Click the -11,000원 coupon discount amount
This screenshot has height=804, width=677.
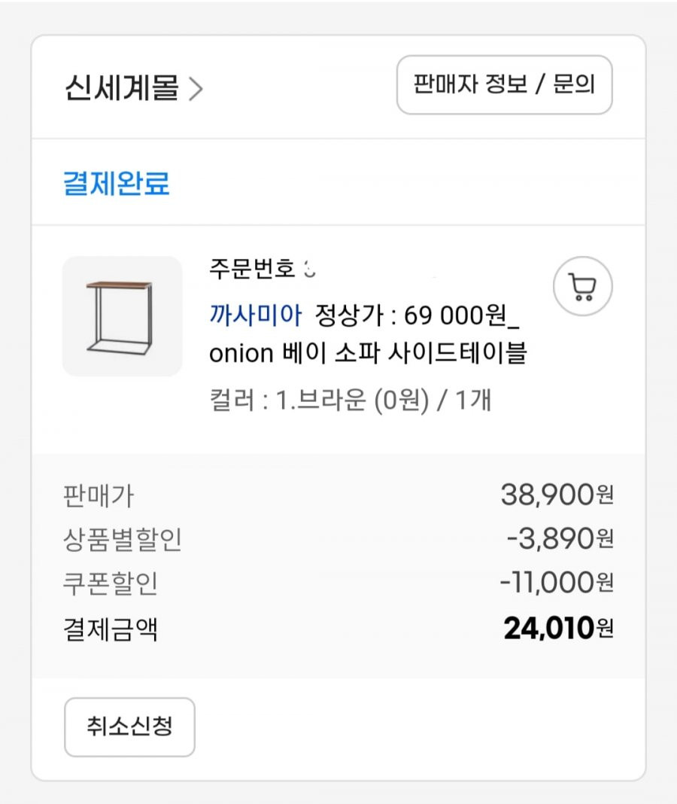[x=557, y=583]
